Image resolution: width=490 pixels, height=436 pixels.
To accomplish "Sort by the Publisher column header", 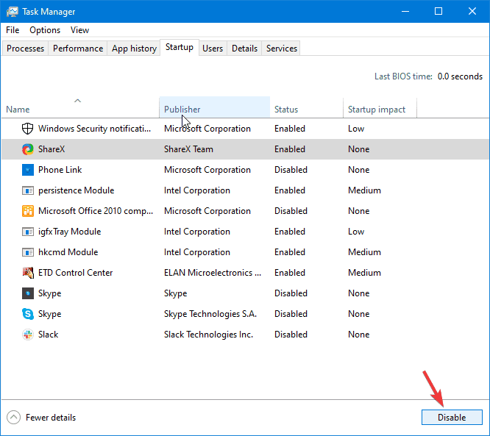I will [214, 107].
